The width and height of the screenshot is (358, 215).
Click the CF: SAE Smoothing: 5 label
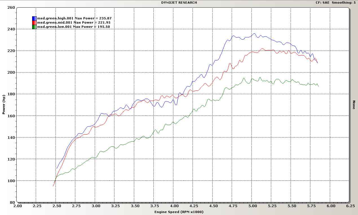click(x=336, y=3)
